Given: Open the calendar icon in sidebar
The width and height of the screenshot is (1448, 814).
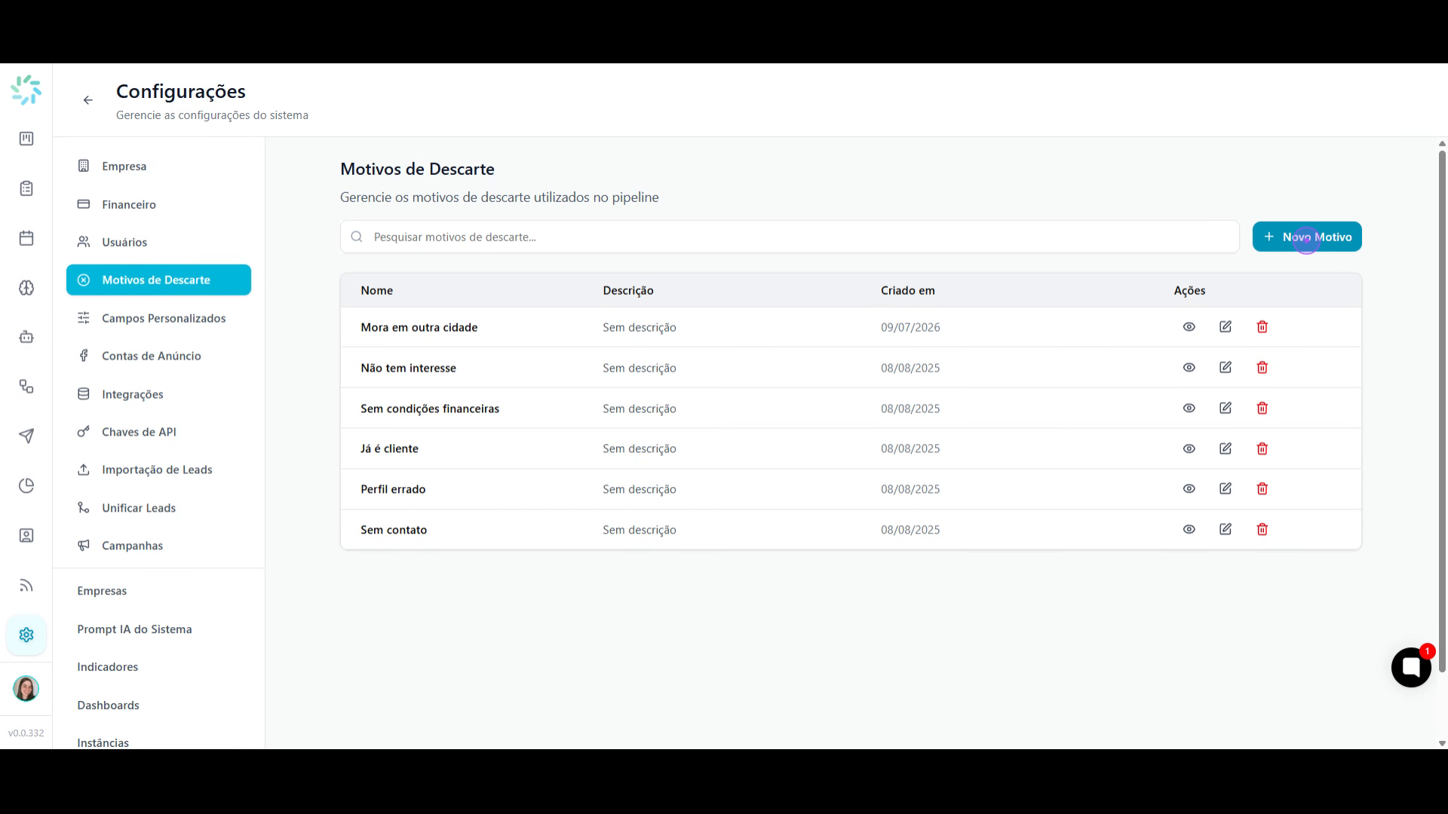Looking at the screenshot, I should (x=26, y=238).
